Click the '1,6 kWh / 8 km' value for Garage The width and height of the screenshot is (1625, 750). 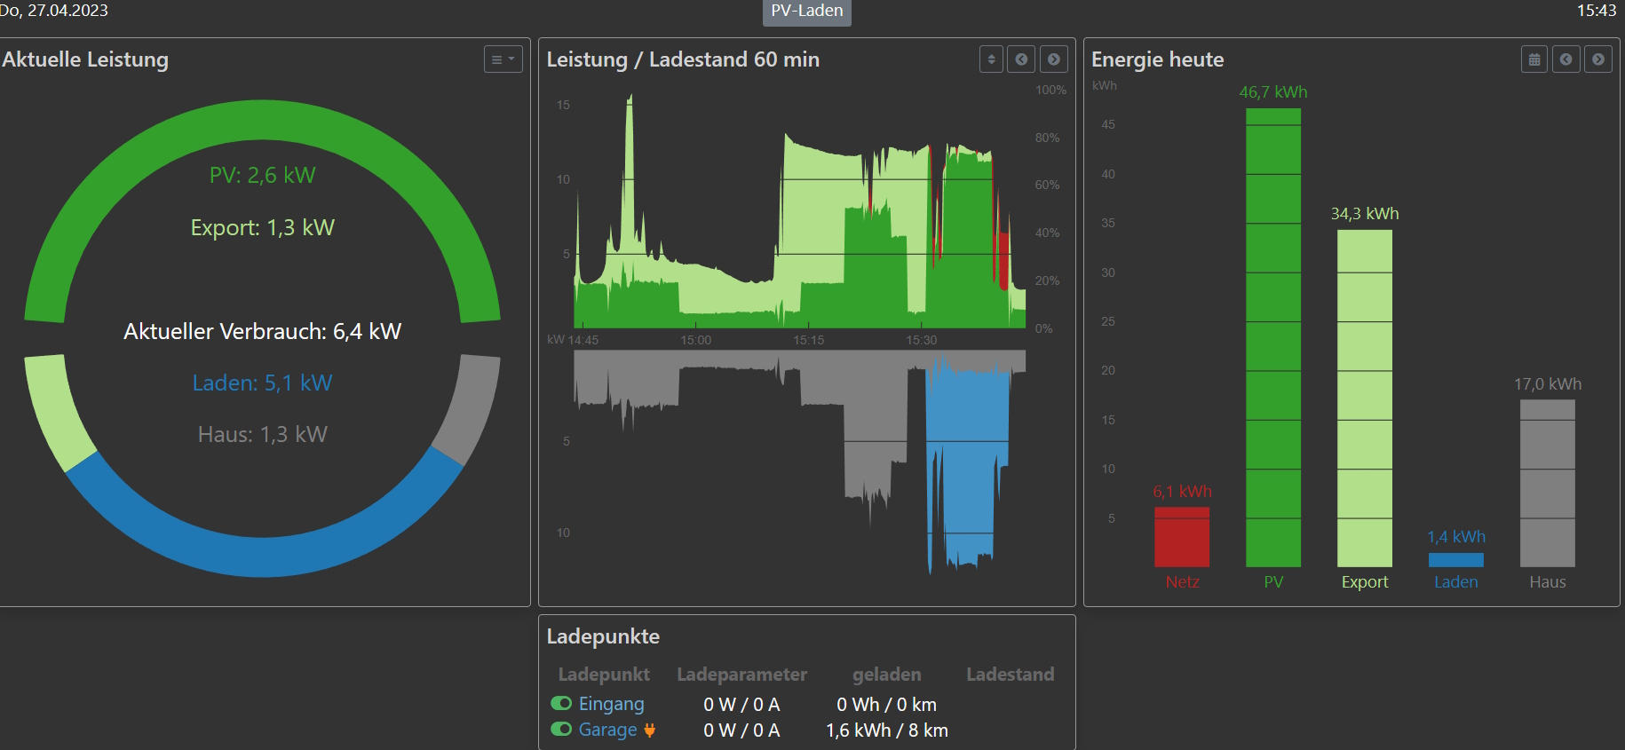(887, 730)
